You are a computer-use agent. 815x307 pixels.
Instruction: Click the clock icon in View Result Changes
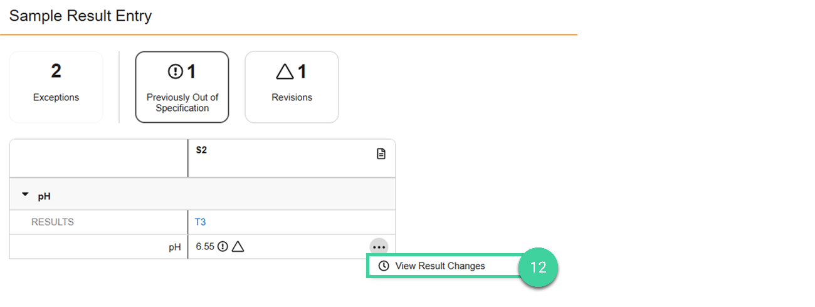384,266
